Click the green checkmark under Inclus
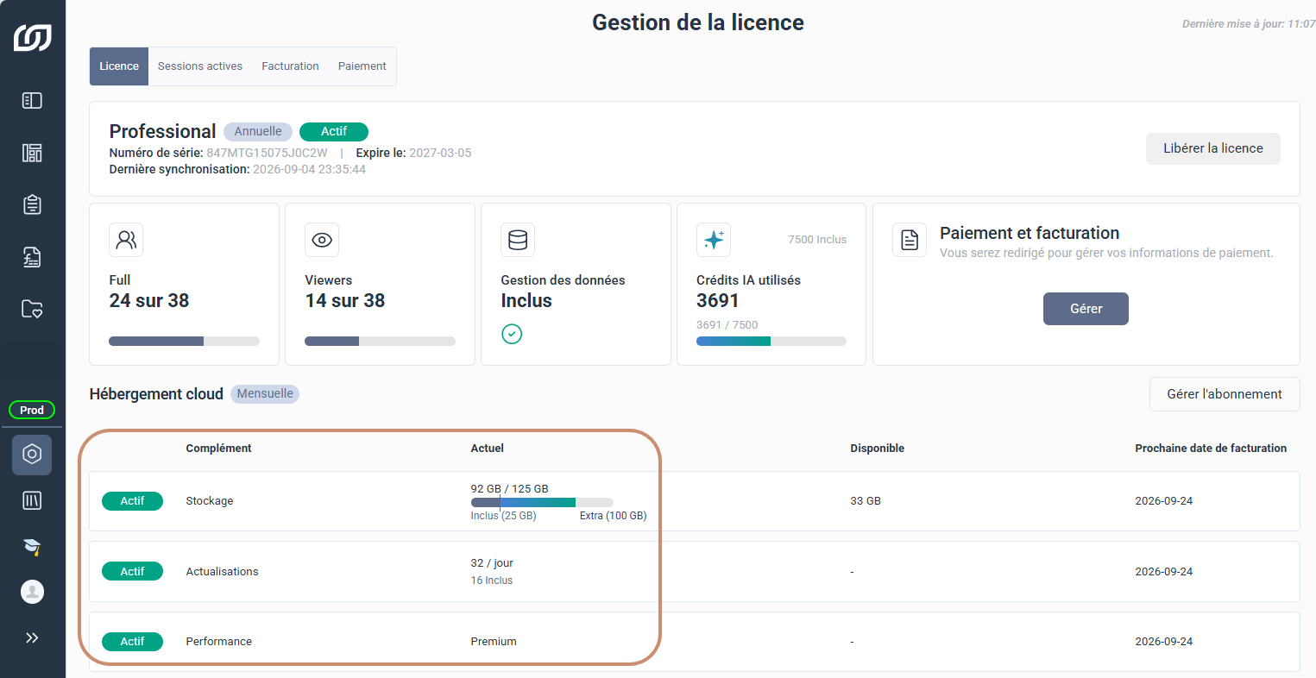The image size is (1316, 678). [x=512, y=334]
